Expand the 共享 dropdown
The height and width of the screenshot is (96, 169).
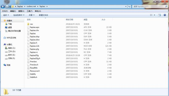click(32, 15)
